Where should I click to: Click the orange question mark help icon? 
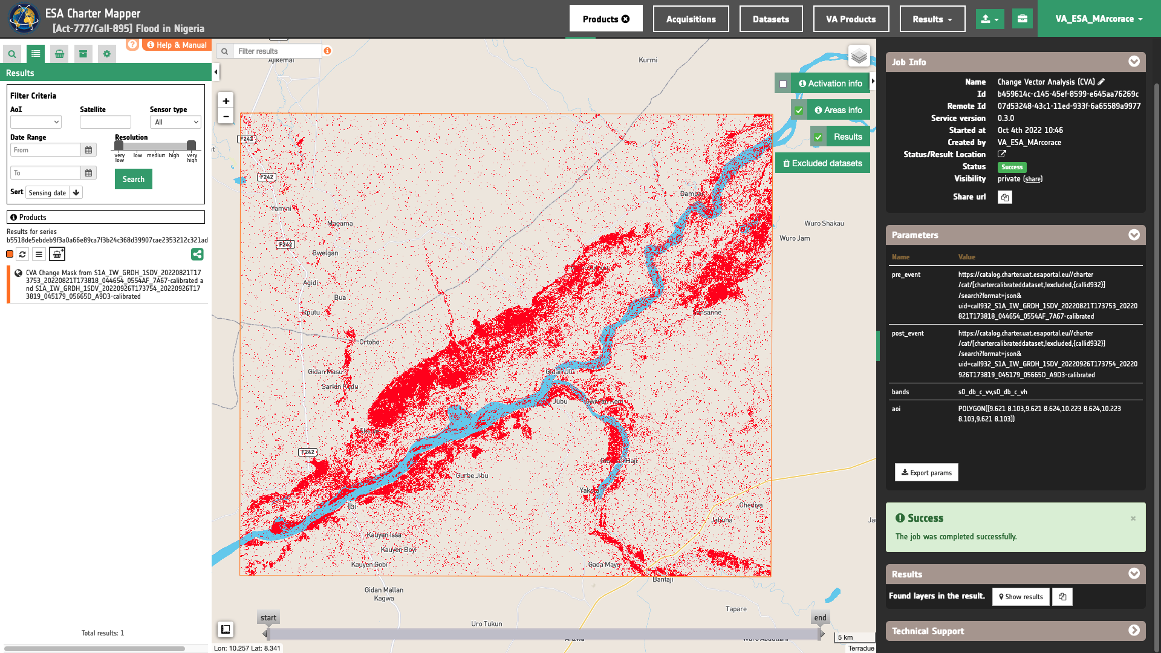132,44
